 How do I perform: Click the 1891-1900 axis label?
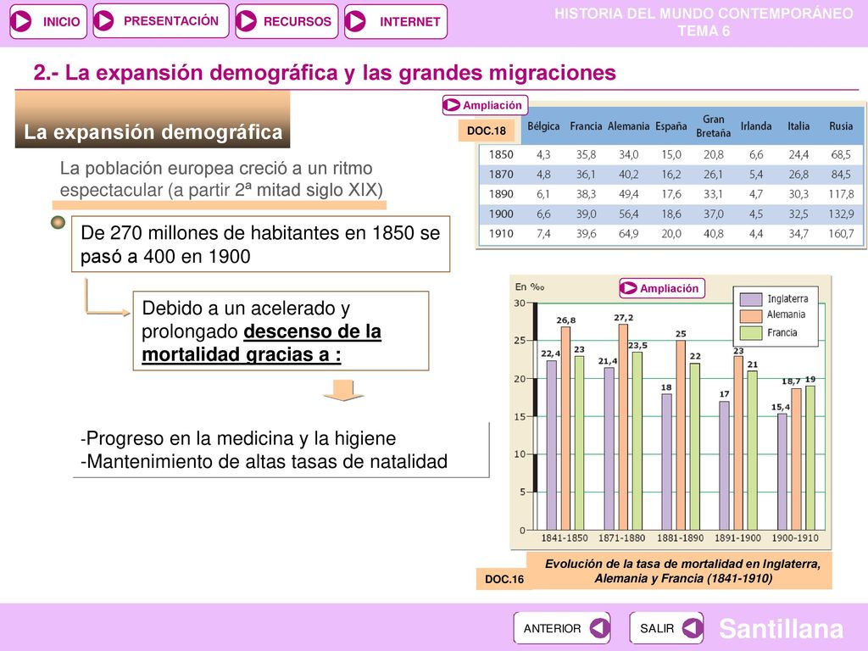click(x=737, y=538)
